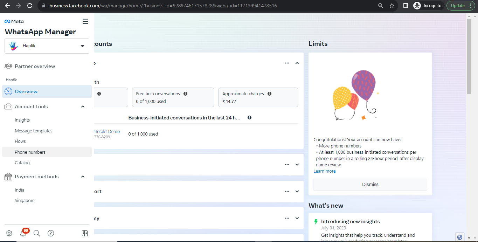Click the Limits heading
Screen dimensions: 478x242
click(x=318, y=44)
